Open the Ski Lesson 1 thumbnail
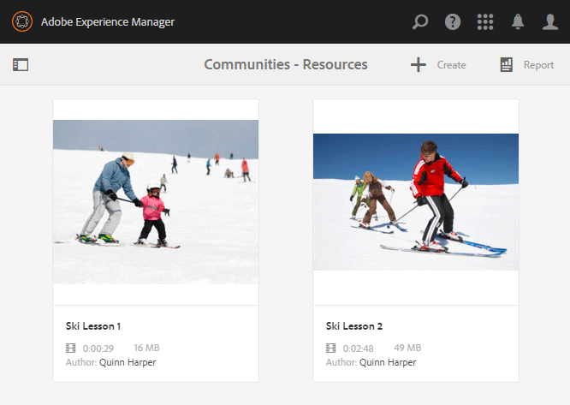 pyautogui.click(x=156, y=201)
